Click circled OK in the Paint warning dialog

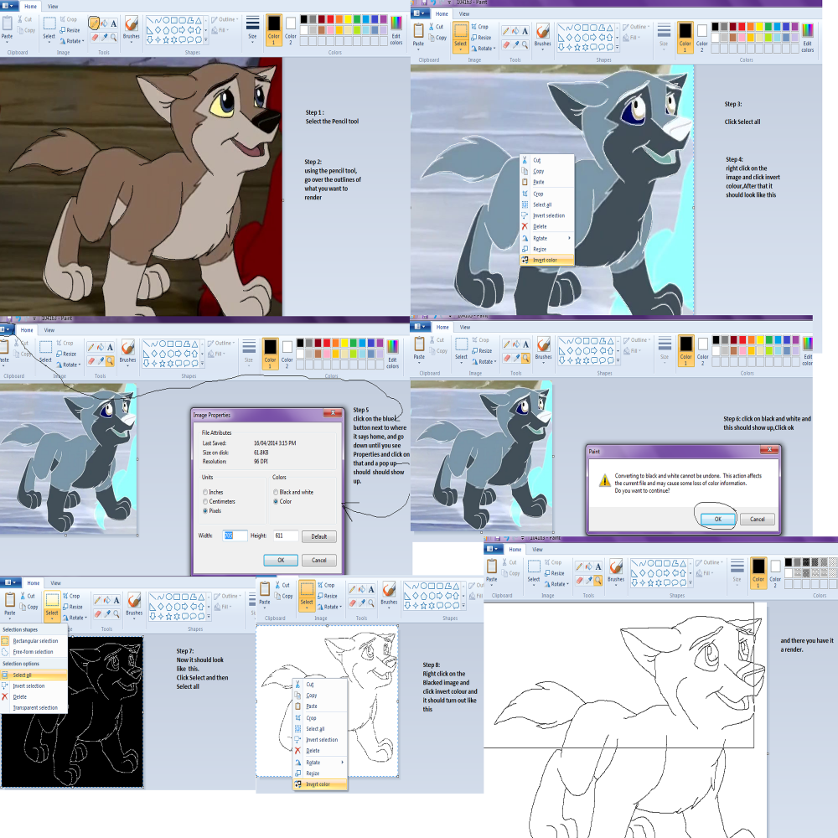coord(718,519)
